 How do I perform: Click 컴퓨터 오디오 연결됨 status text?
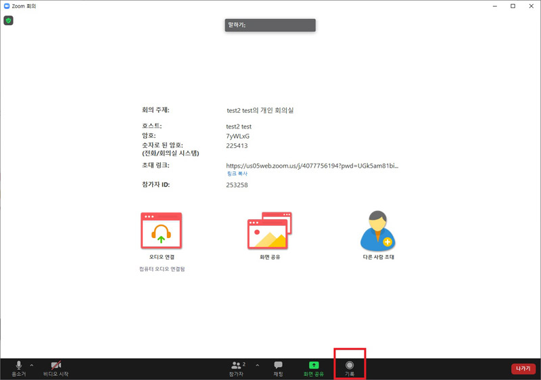162,269
